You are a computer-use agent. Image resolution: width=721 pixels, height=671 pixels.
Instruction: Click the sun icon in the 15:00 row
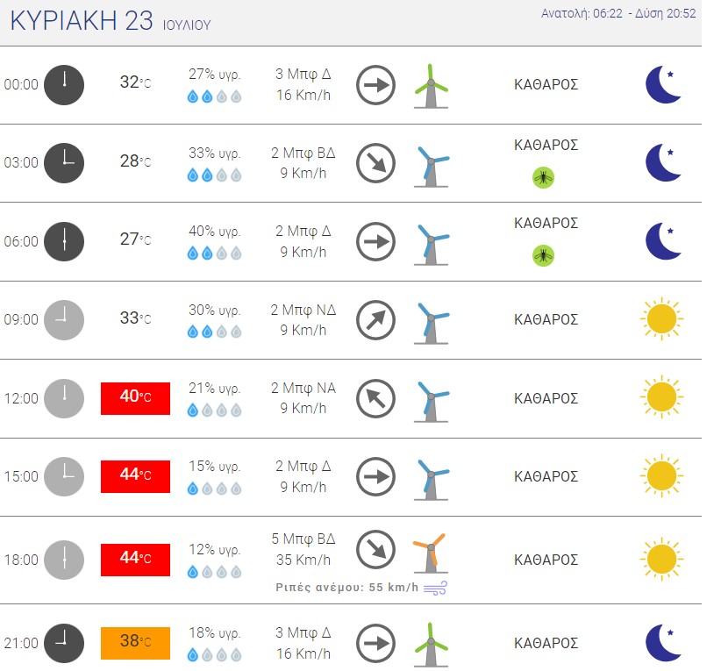(x=661, y=475)
